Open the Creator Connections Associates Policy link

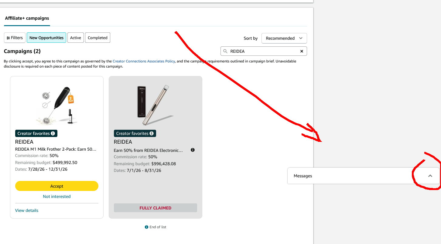pyautogui.click(x=144, y=61)
